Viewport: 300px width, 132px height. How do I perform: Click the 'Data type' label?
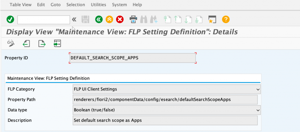click(x=17, y=110)
